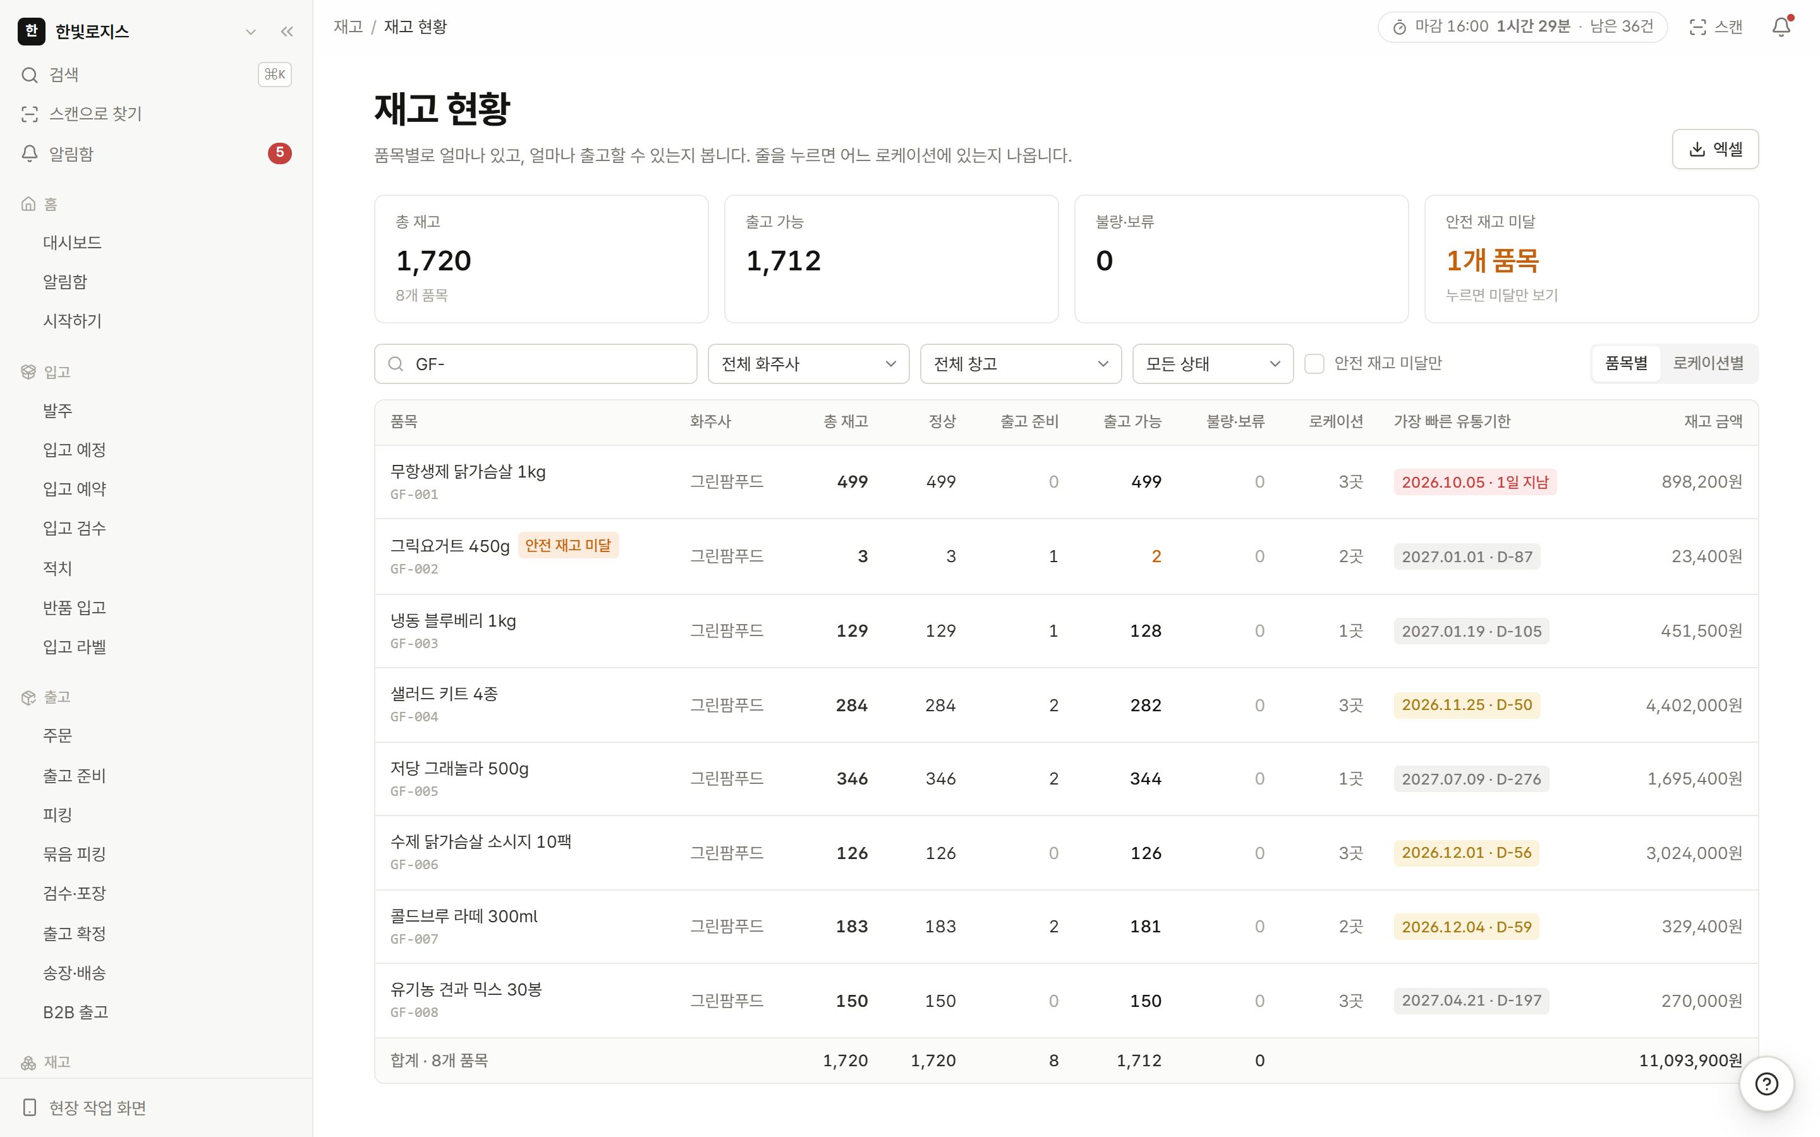1820x1137 pixels.
Task: Click 재고 breadcrumb link
Action: click(x=348, y=27)
